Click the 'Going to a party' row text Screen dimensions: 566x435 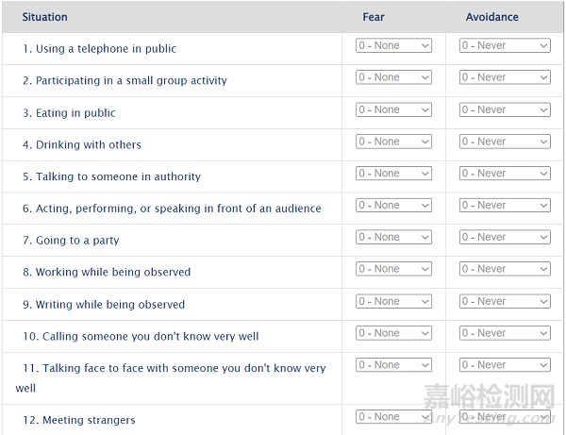[77, 241]
